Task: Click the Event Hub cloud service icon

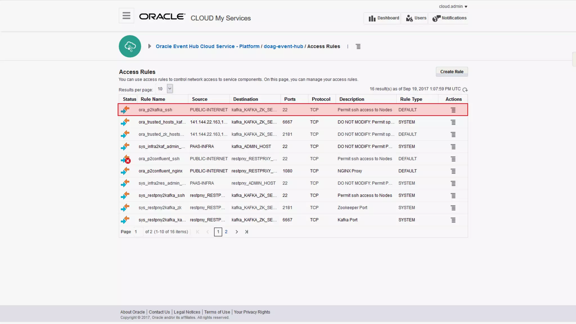Action: 130,46
